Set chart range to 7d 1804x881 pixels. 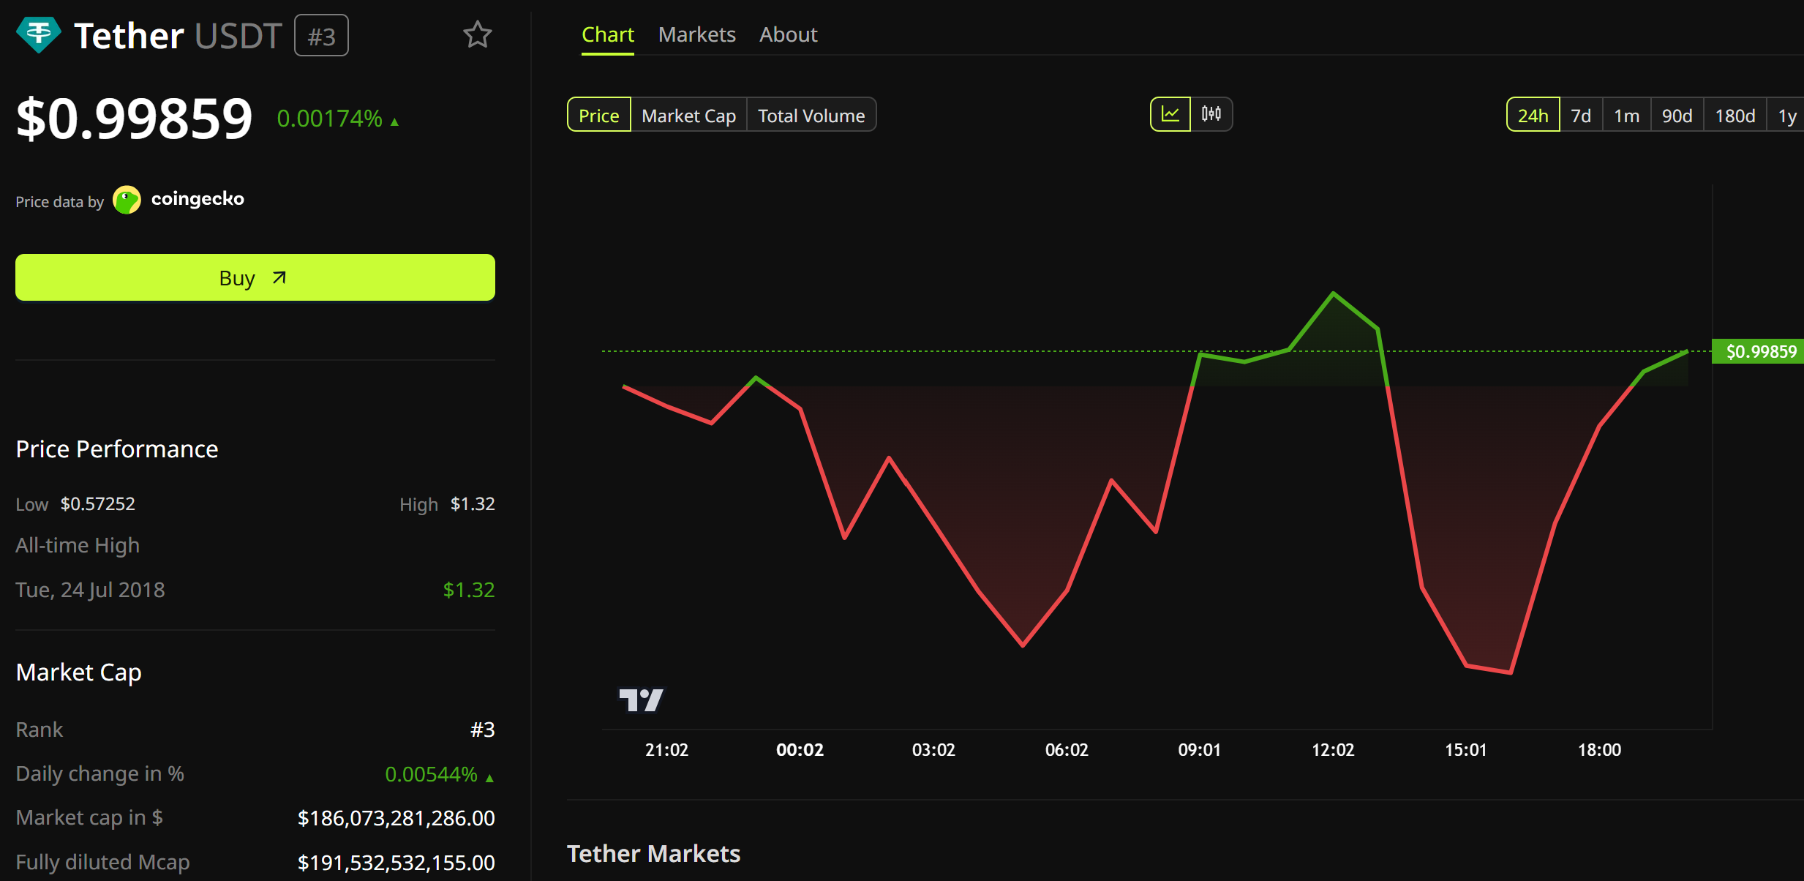[x=1581, y=115]
